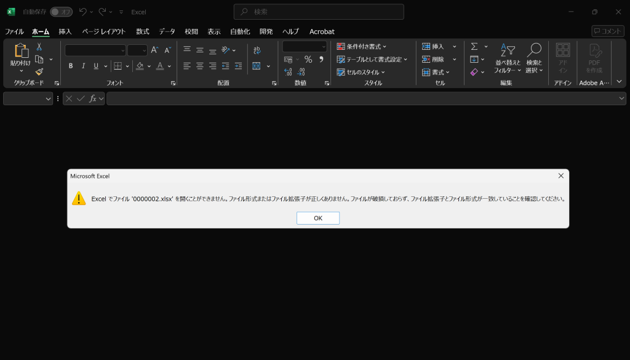Open the セルのスタイル dropdown
Image resolution: width=630 pixels, height=360 pixels.
pyautogui.click(x=361, y=73)
